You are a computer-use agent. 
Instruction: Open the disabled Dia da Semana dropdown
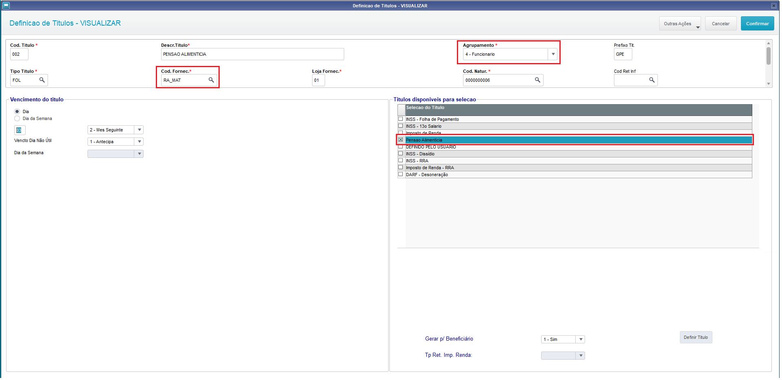(x=139, y=154)
